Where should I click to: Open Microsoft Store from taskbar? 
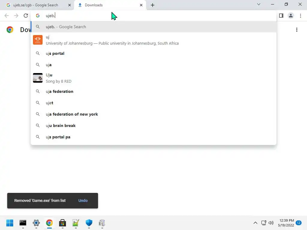[62, 223]
